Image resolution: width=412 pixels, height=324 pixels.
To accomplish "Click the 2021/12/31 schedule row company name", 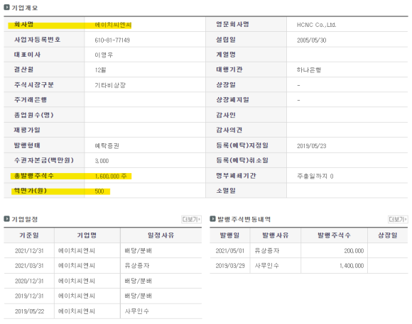I will pos(77,251).
